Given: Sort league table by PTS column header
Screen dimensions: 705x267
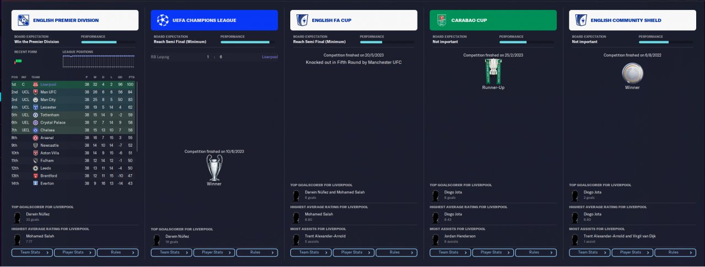Looking at the screenshot, I should [132, 77].
